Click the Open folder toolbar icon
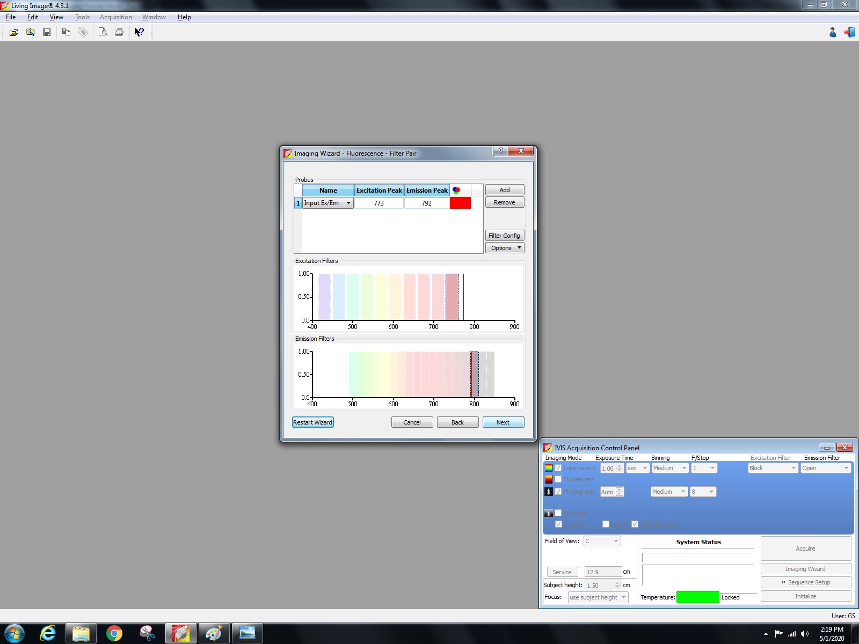This screenshot has height=644, width=859. 13,32
